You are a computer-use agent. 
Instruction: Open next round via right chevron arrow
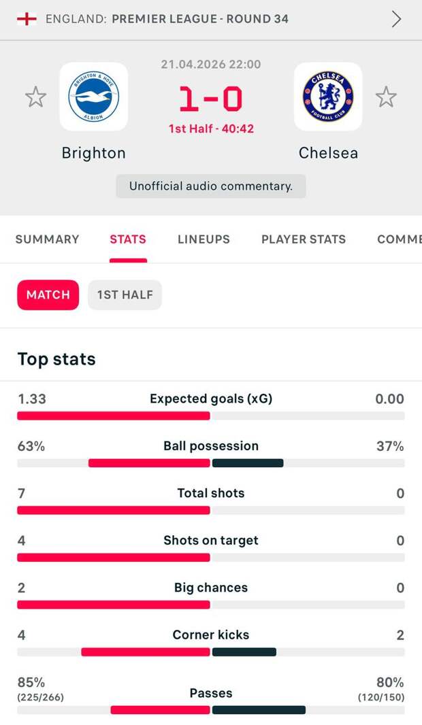pos(396,19)
